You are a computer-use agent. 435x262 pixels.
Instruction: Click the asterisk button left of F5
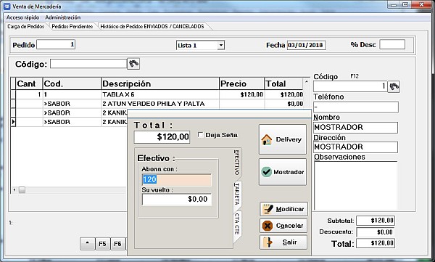tap(88, 244)
